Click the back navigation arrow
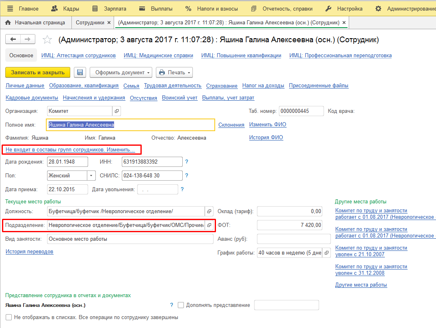This screenshot has height=328, width=436. 13,39
